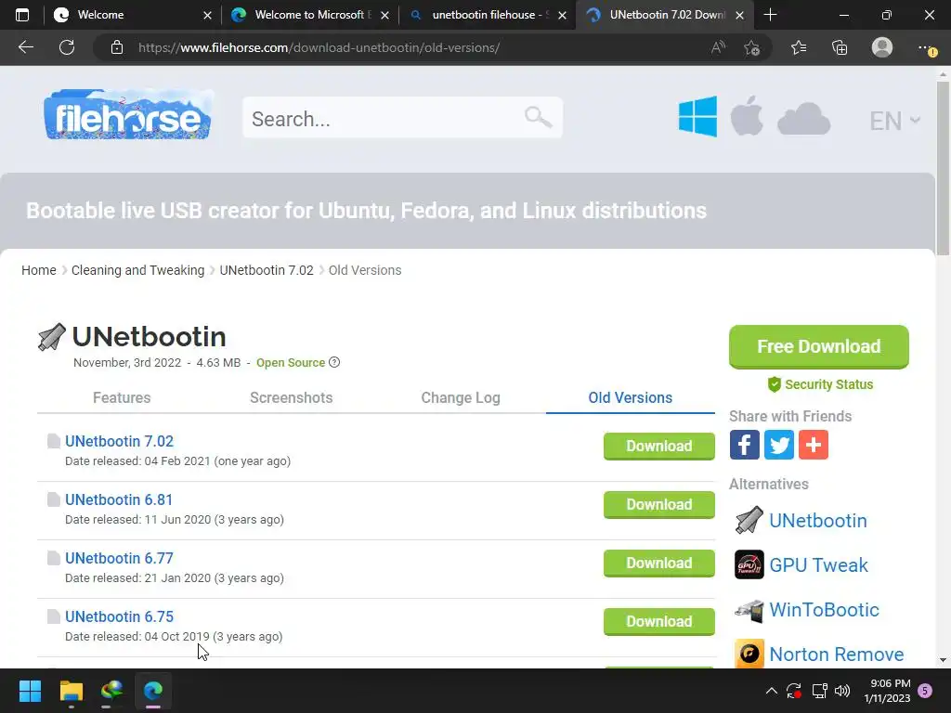Share on Twitter icon
Image resolution: width=951 pixels, height=713 pixels.
(x=779, y=445)
